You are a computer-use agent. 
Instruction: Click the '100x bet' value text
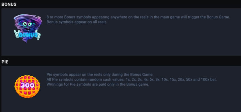coord(209,80)
